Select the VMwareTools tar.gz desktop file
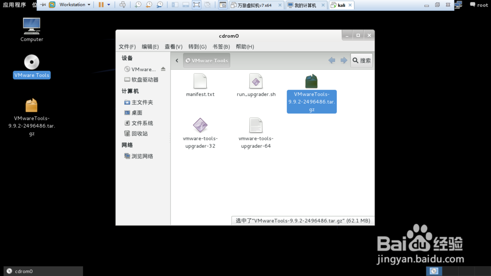 31,117
